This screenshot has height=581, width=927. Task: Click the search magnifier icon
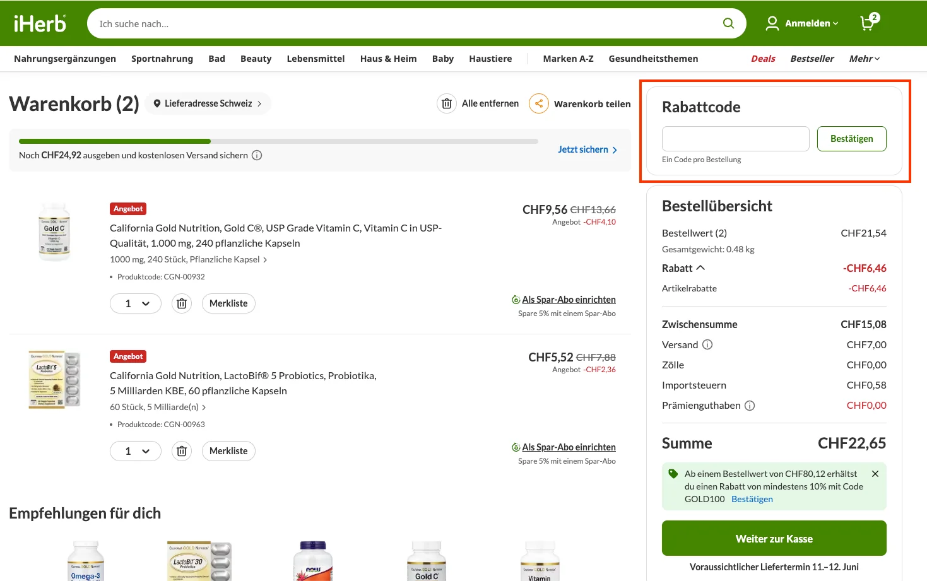click(x=728, y=23)
